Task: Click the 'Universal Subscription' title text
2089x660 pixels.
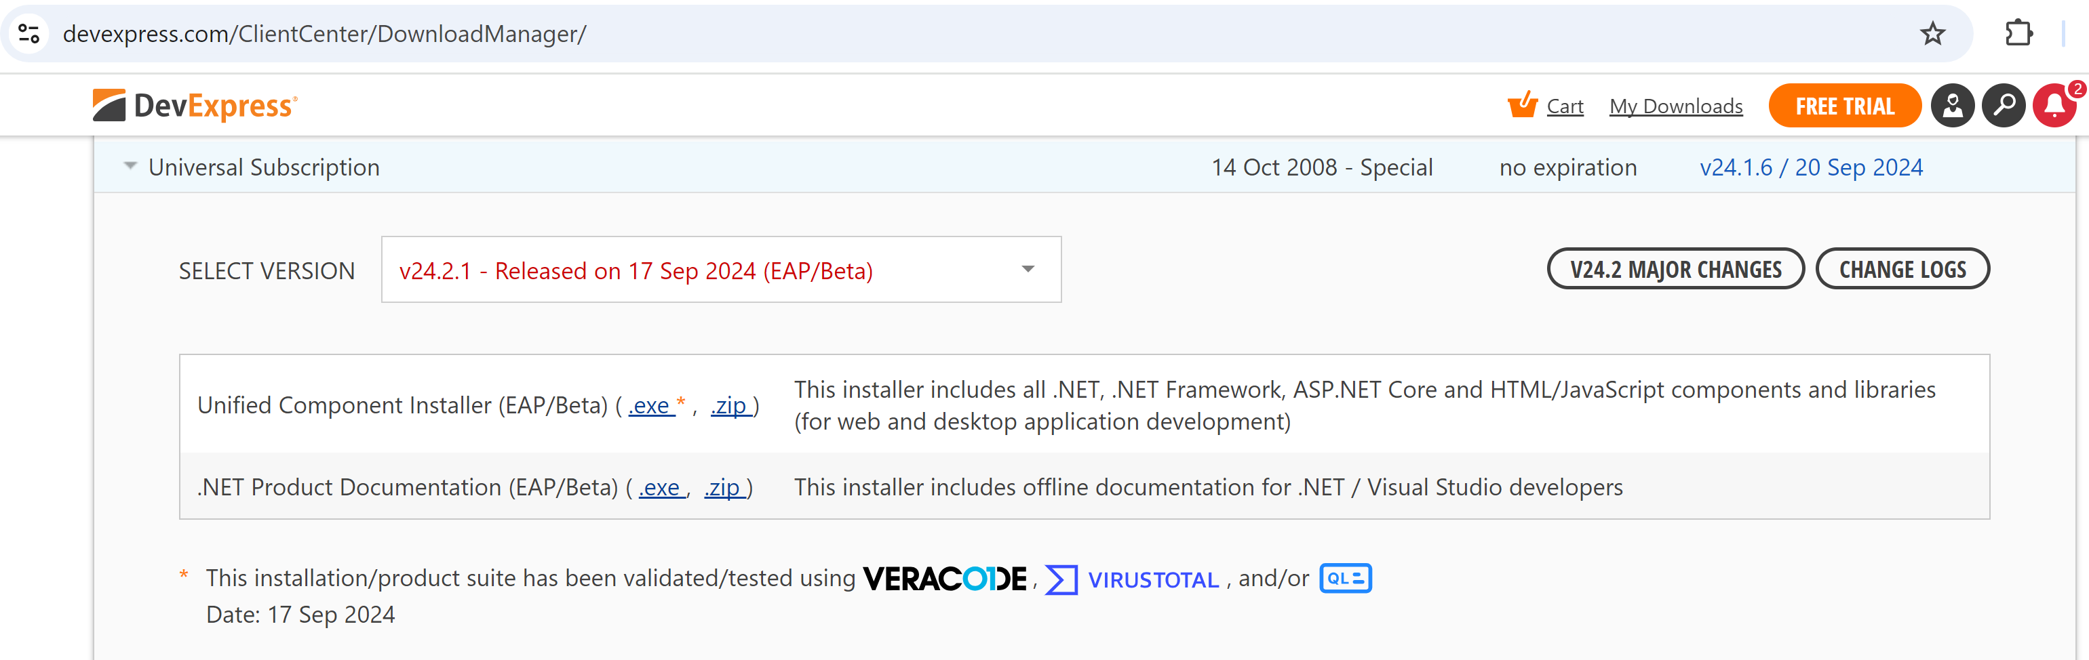Action: [x=264, y=167]
